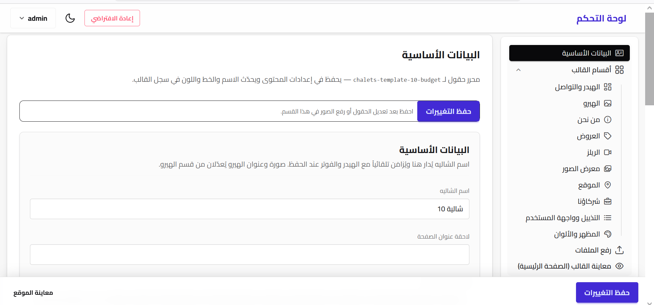Image resolution: width=654 pixels, height=305 pixels.
Task: Click the لاحقة عنوان الصفحة field label
Action: coord(443,237)
